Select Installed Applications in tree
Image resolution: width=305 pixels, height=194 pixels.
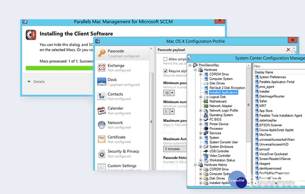223,92
